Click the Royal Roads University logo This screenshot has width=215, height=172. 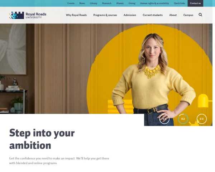[28, 15]
